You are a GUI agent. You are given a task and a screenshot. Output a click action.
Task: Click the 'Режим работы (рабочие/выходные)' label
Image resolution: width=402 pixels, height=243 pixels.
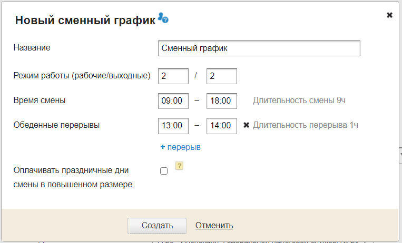coord(82,76)
